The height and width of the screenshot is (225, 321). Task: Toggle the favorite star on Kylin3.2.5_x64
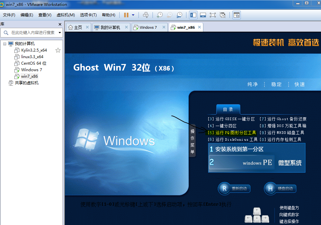point(57,50)
